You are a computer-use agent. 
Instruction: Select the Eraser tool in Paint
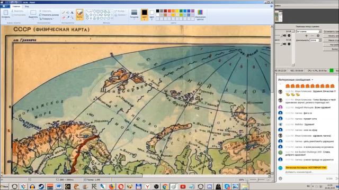pyautogui.click(x=64, y=17)
